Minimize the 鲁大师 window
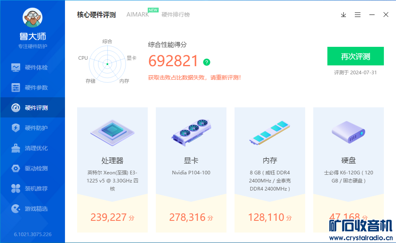The width and height of the screenshot is (396, 243). [372, 15]
